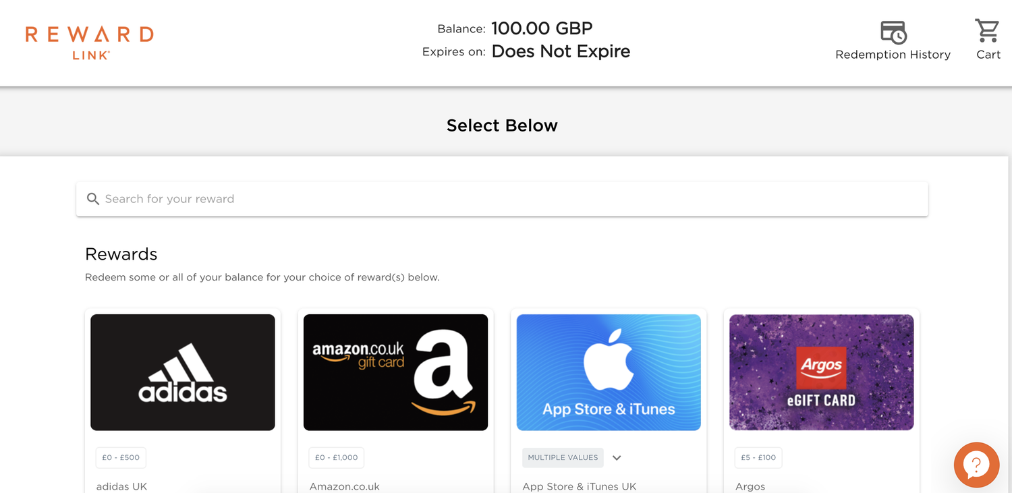Select the adidas gift card image
The height and width of the screenshot is (493, 1012).
click(182, 372)
